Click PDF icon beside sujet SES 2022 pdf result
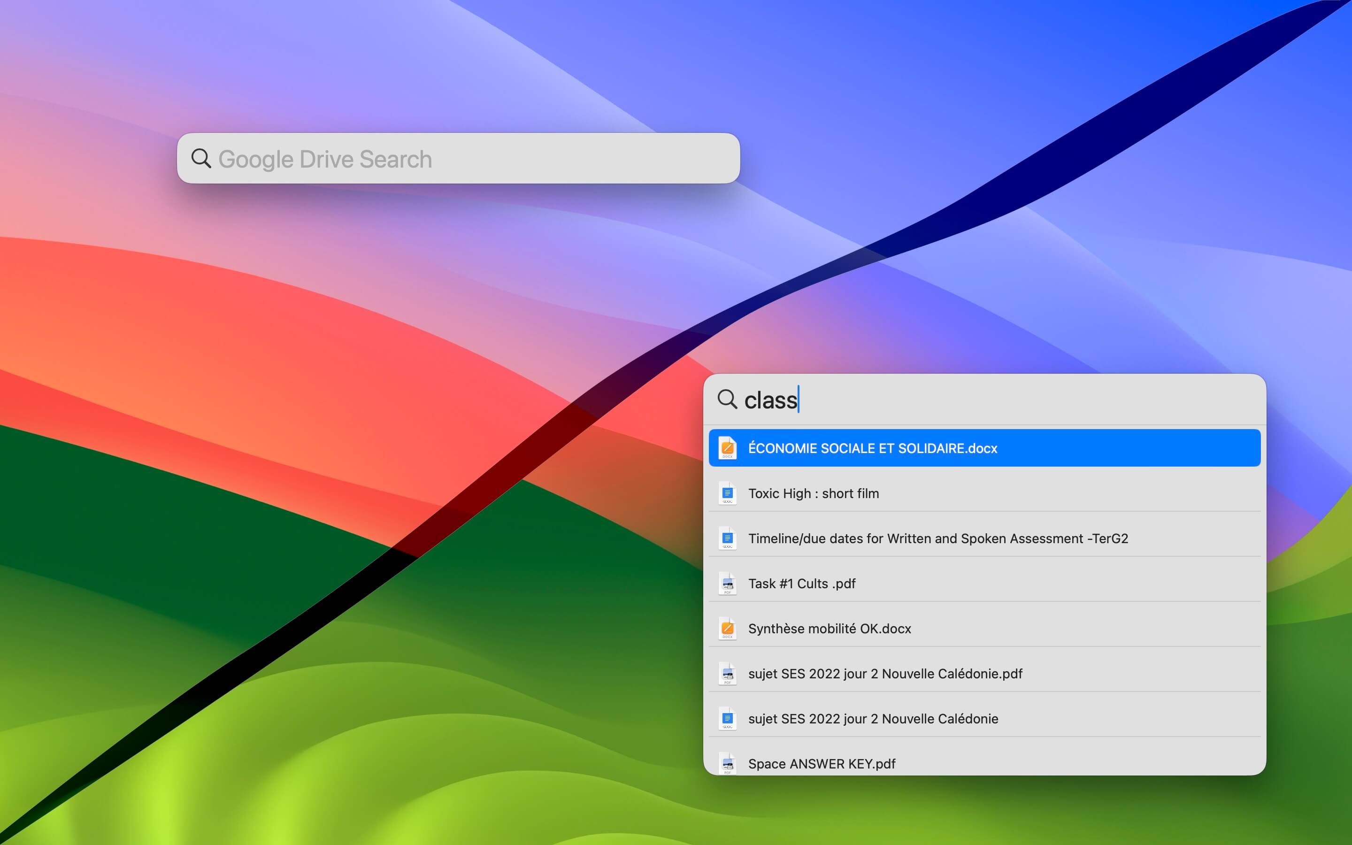Image resolution: width=1352 pixels, height=845 pixels. point(727,674)
